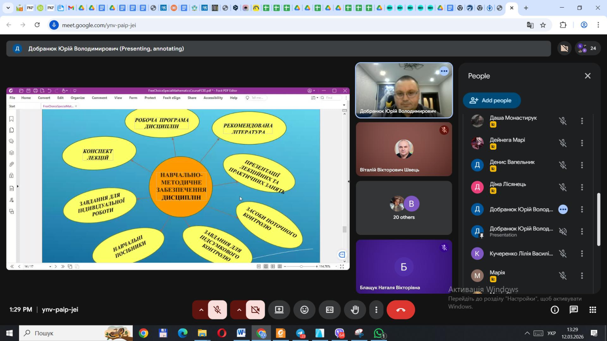This screenshot has width=607, height=341.
Task: Open a new browser tab
Action: (526, 8)
